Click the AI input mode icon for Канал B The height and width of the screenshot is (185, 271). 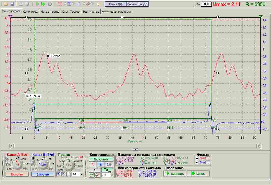tap(33, 158)
